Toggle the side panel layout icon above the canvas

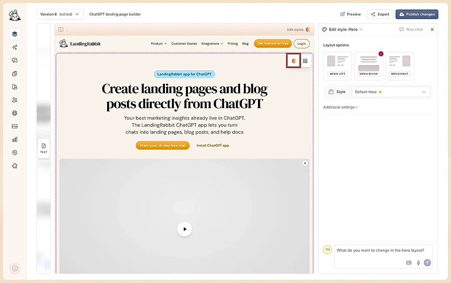coord(61,29)
